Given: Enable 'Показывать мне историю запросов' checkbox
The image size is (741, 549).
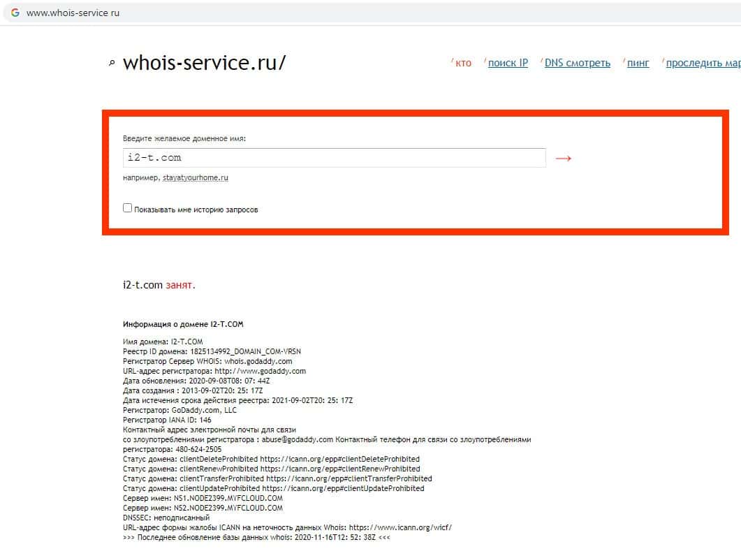Looking at the screenshot, I should pos(127,208).
